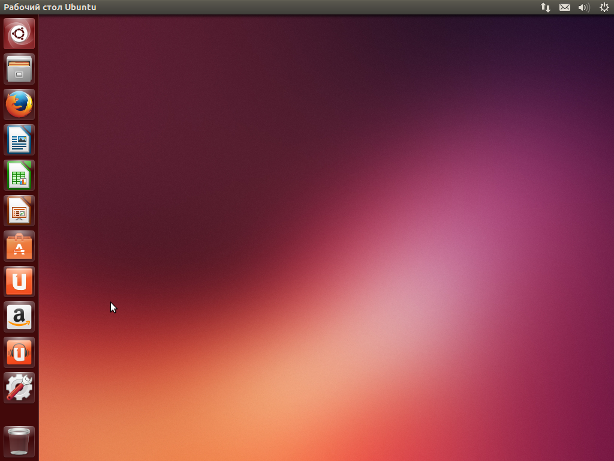Launch Firefox web browser
Screen dimensions: 614x461
tap(19, 104)
